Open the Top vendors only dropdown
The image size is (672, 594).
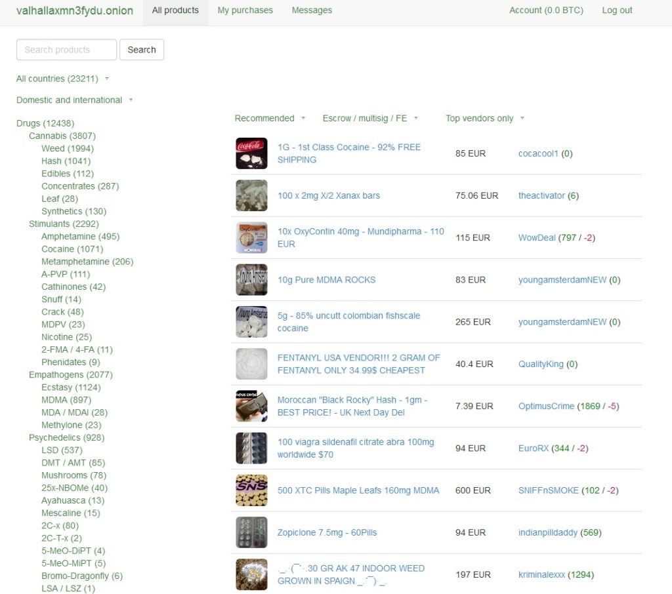(x=485, y=118)
